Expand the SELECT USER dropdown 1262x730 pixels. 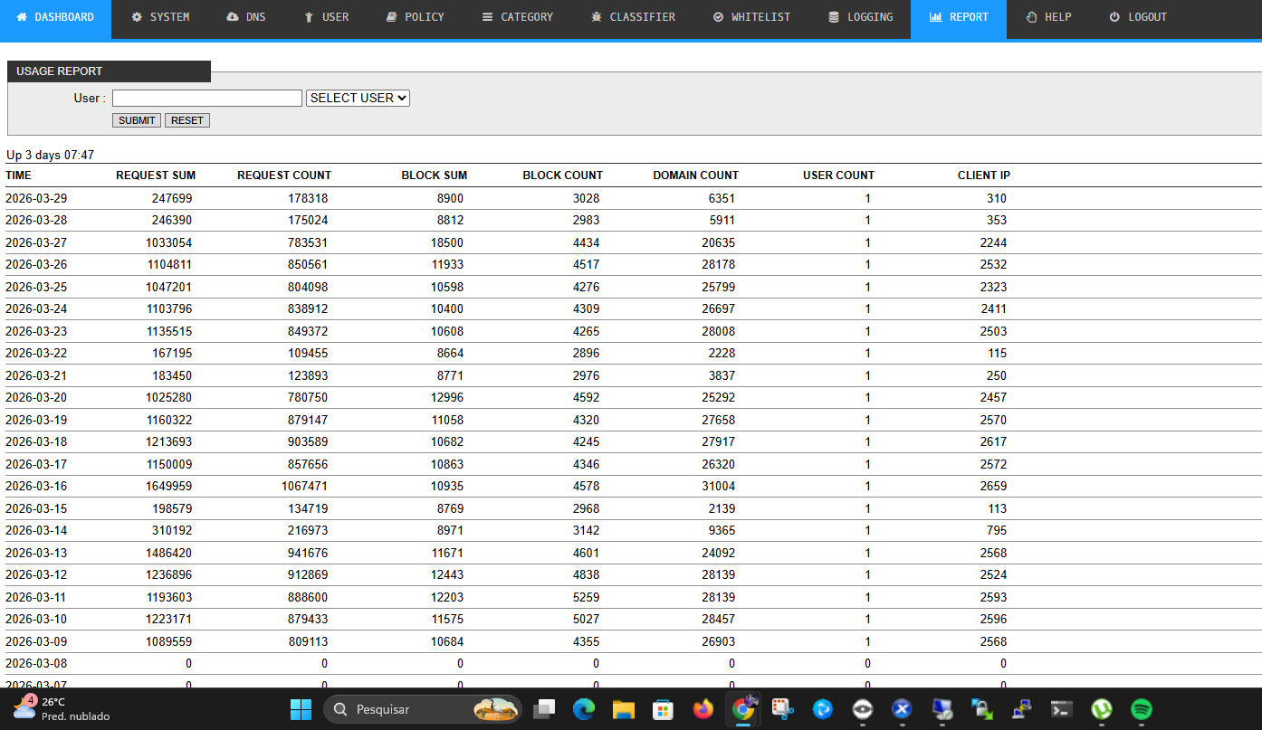[x=359, y=98]
